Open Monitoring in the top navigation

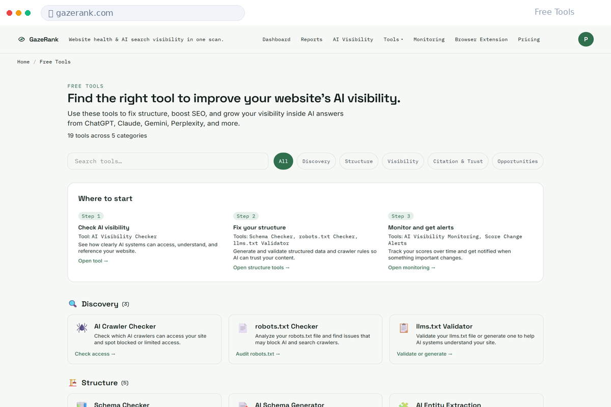[429, 39]
